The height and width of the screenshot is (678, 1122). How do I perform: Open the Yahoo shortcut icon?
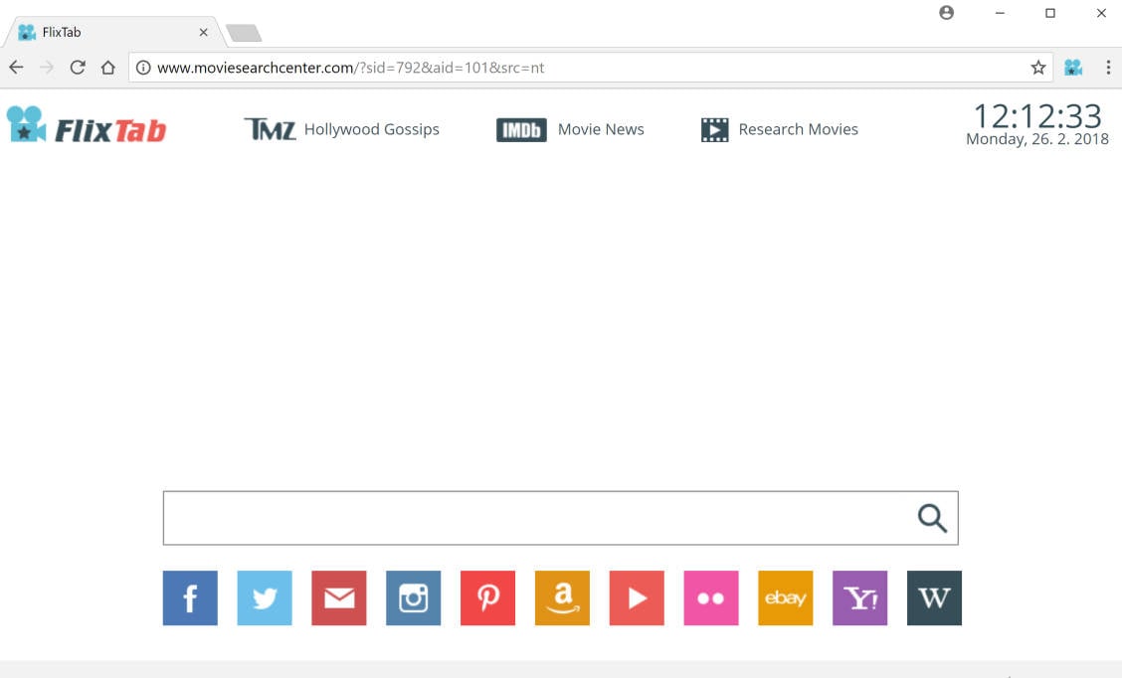pos(859,597)
